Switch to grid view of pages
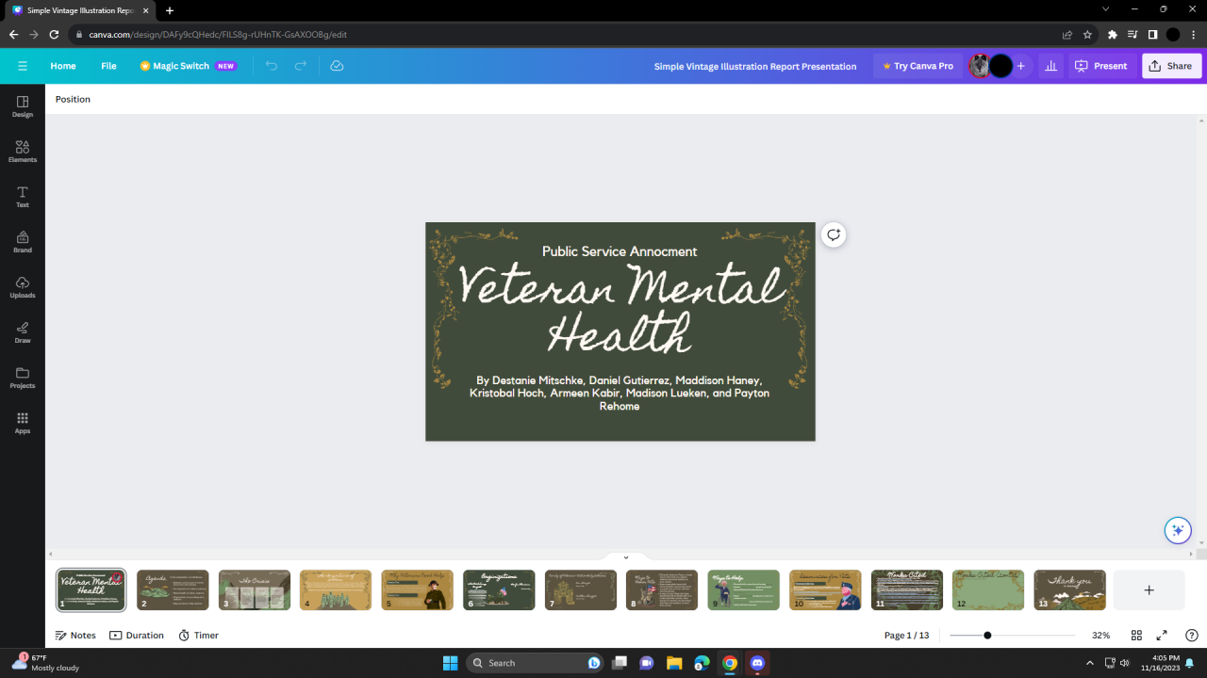 tap(1136, 636)
